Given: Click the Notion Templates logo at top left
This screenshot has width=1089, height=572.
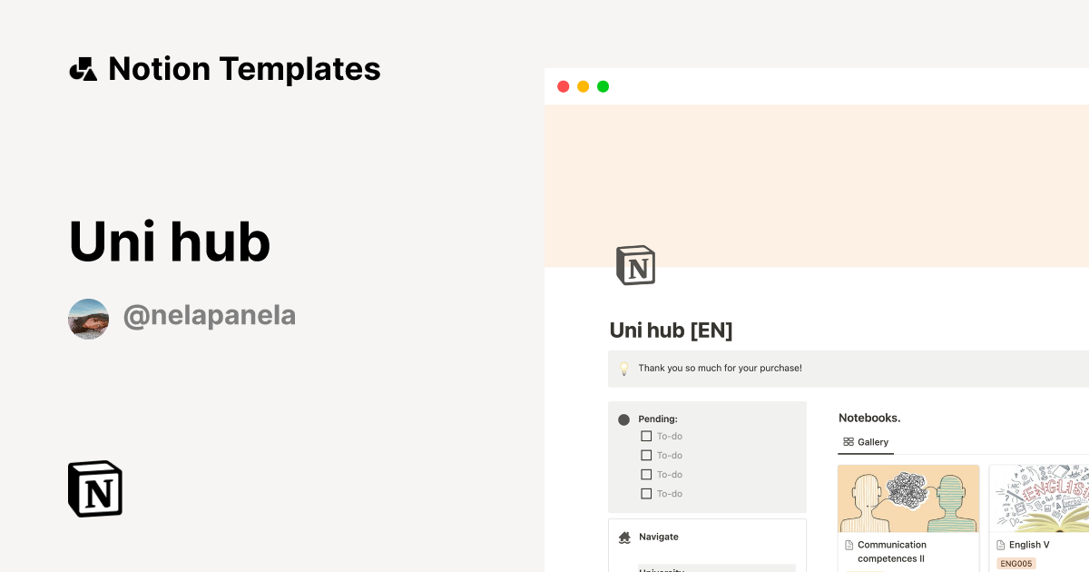Looking at the screenshot, I should click(x=224, y=68).
